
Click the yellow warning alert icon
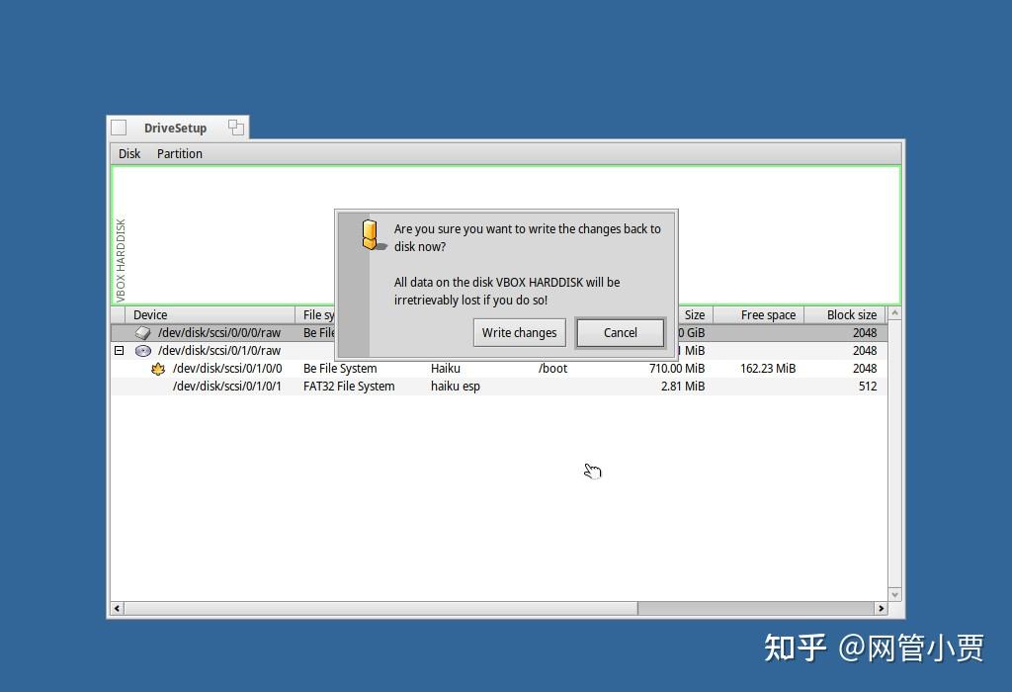372,235
